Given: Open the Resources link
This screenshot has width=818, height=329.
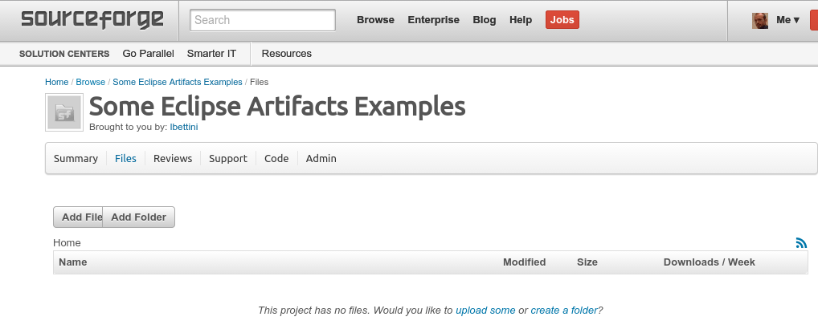Looking at the screenshot, I should [286, 54].
